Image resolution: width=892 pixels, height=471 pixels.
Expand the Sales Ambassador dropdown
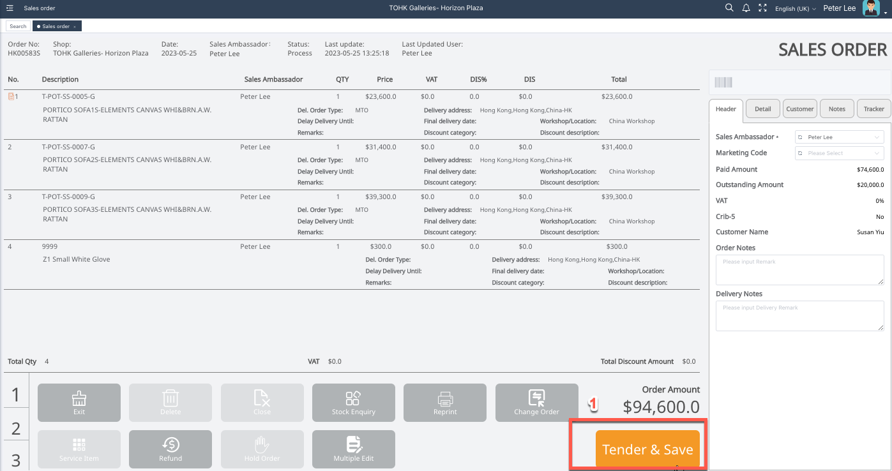839,137
